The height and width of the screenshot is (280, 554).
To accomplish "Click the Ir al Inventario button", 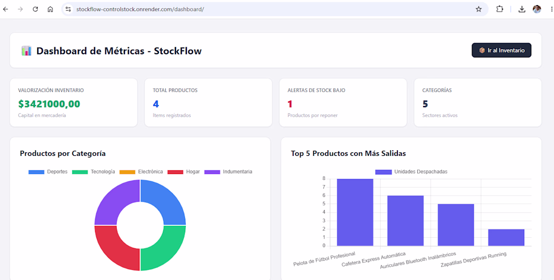I will coord(501,50).
